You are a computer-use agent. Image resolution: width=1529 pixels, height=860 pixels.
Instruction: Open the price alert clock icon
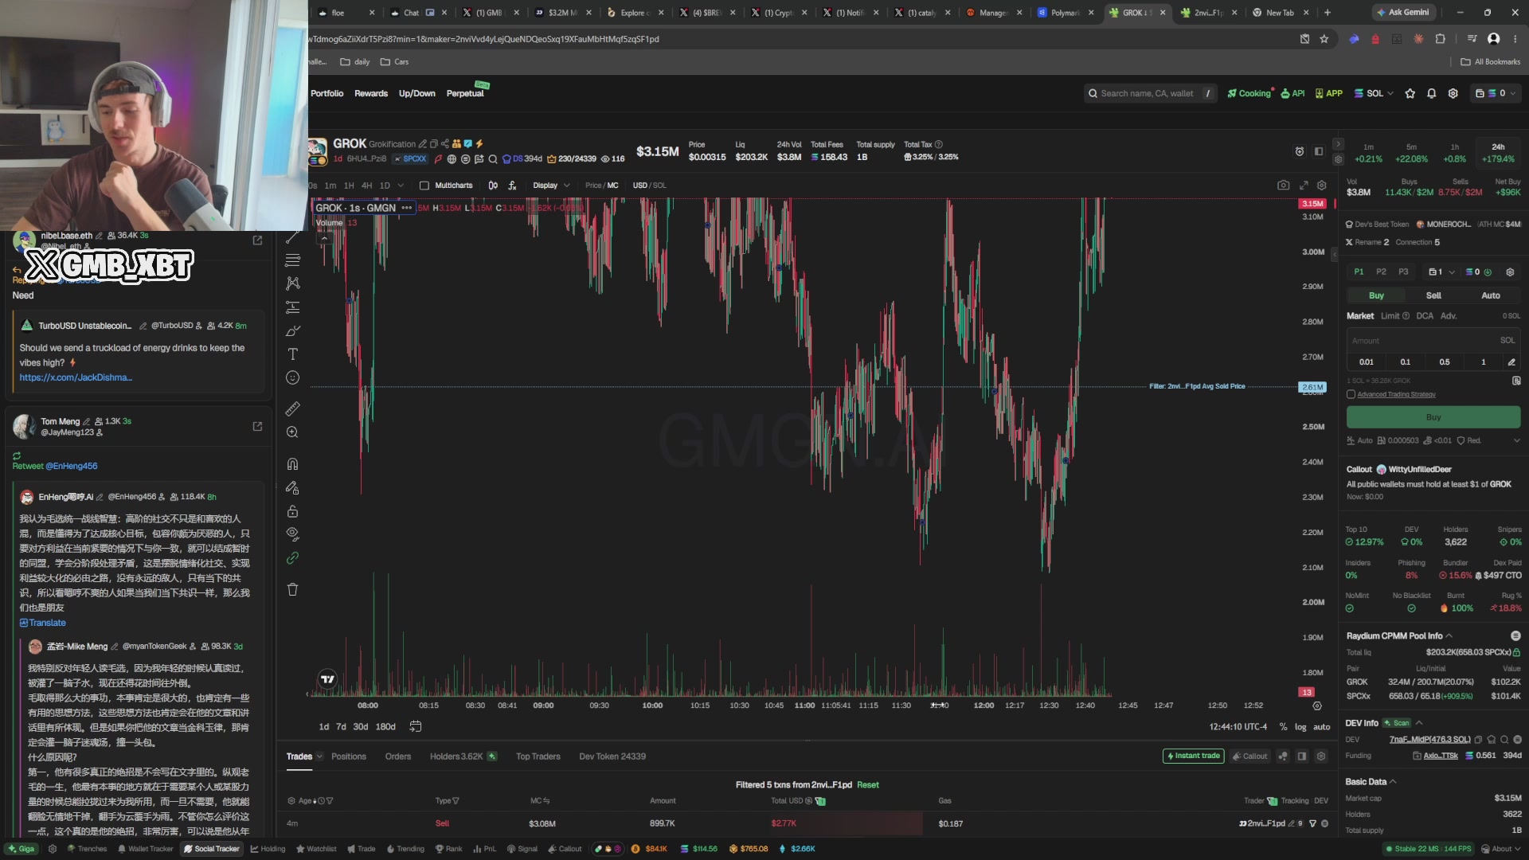click(1300, 151)
